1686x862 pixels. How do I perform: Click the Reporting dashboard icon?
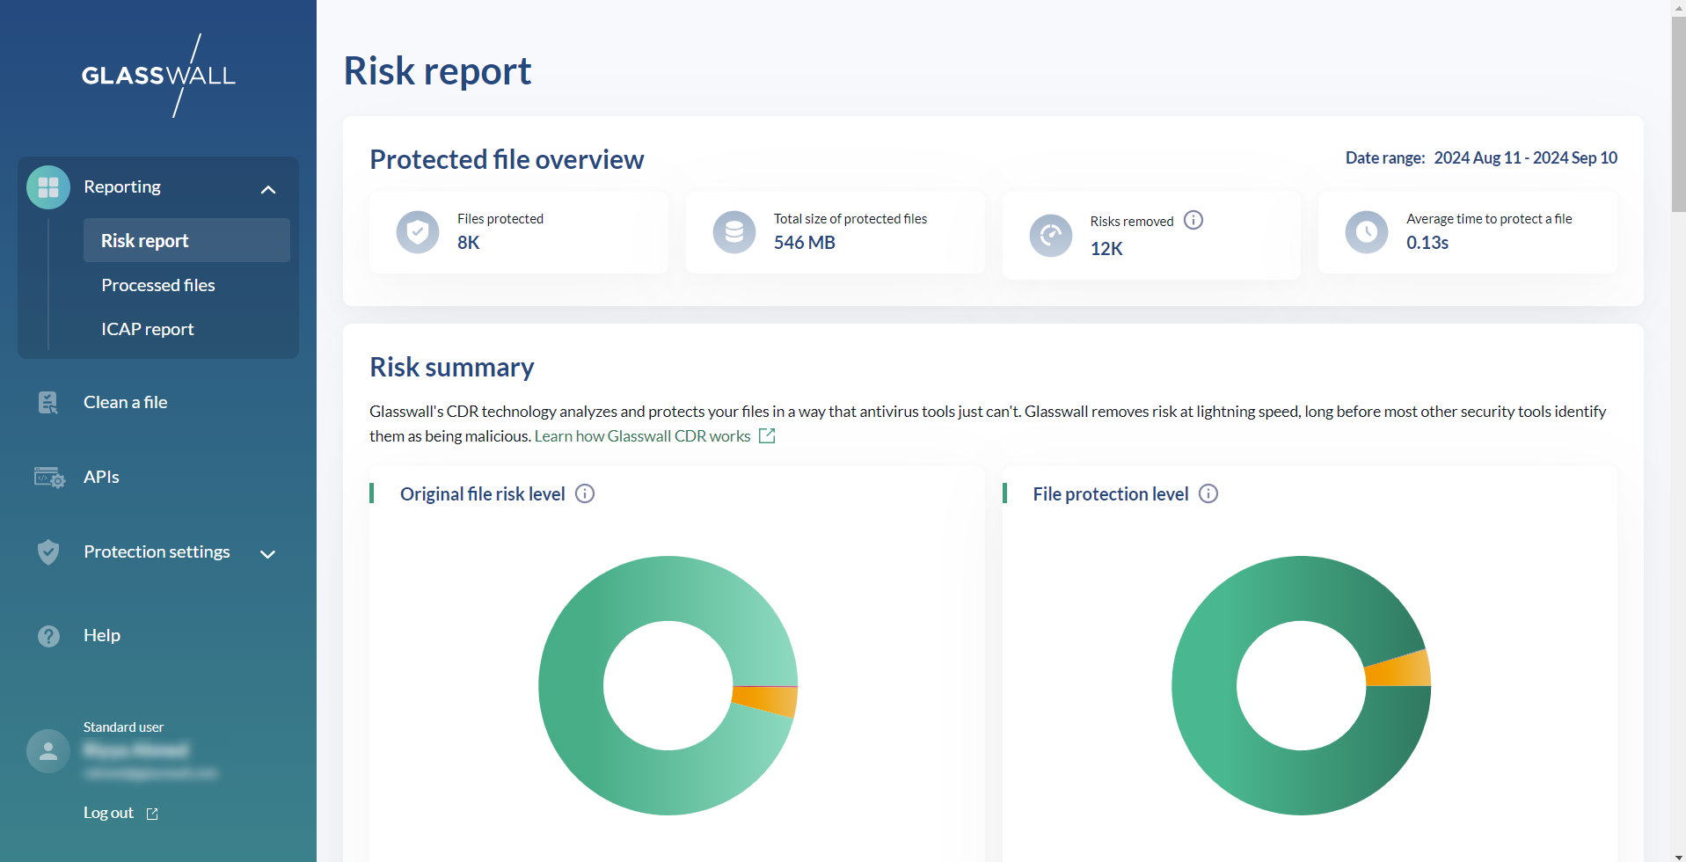click(x=48, y=187)
